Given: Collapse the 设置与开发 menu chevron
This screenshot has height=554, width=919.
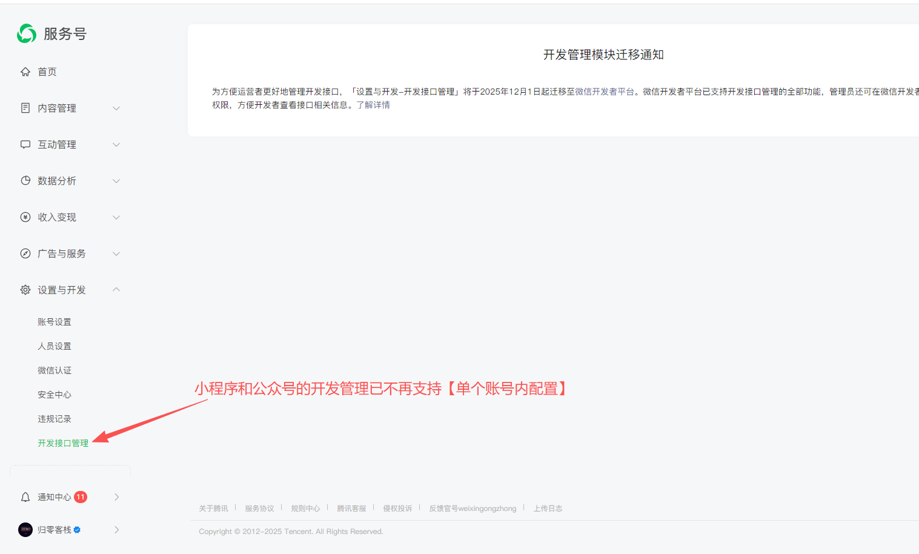Looking at the screenshot, I should point(116,290).
